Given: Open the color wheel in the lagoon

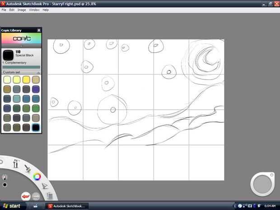Looking at the screenshot, I should (37, 177).
